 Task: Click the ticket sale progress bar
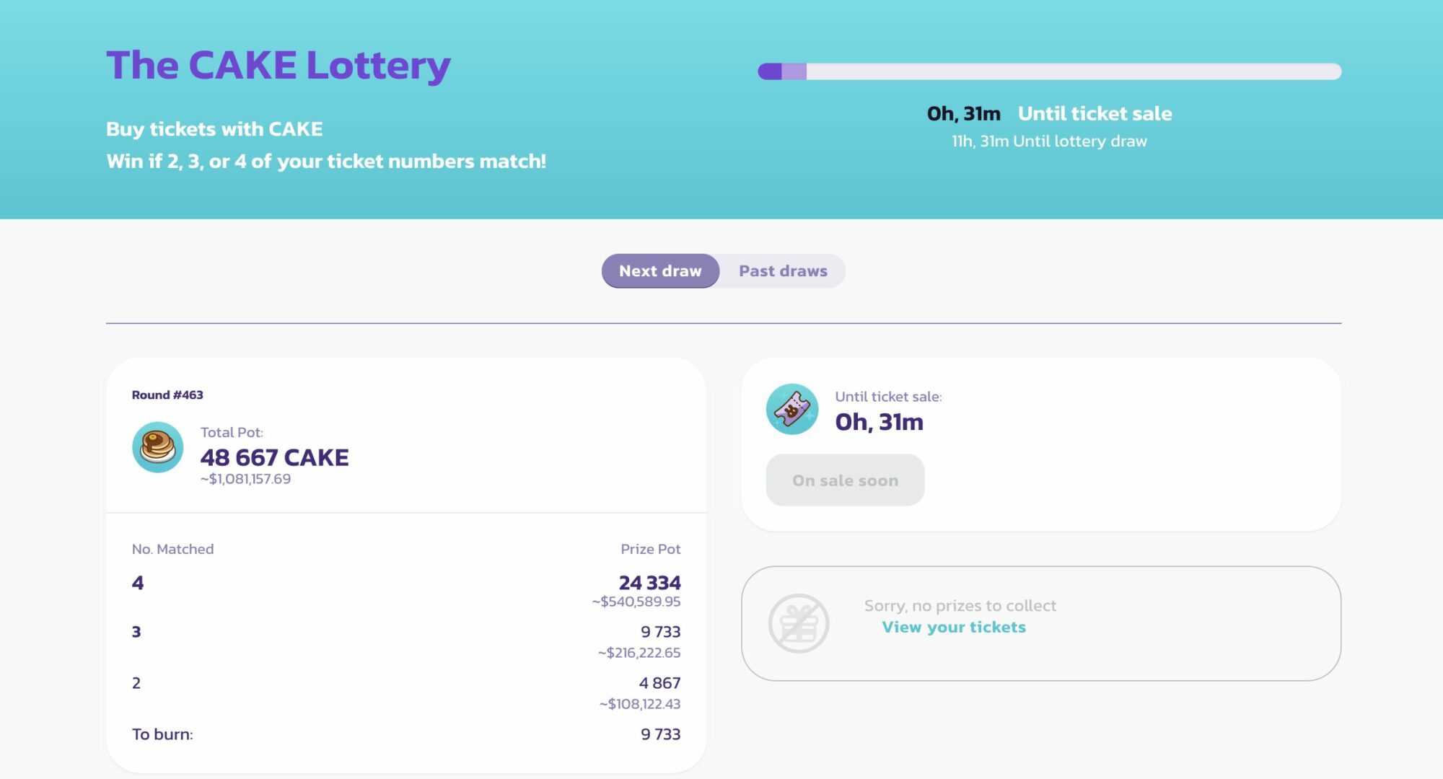click(x=1049, y=71)
